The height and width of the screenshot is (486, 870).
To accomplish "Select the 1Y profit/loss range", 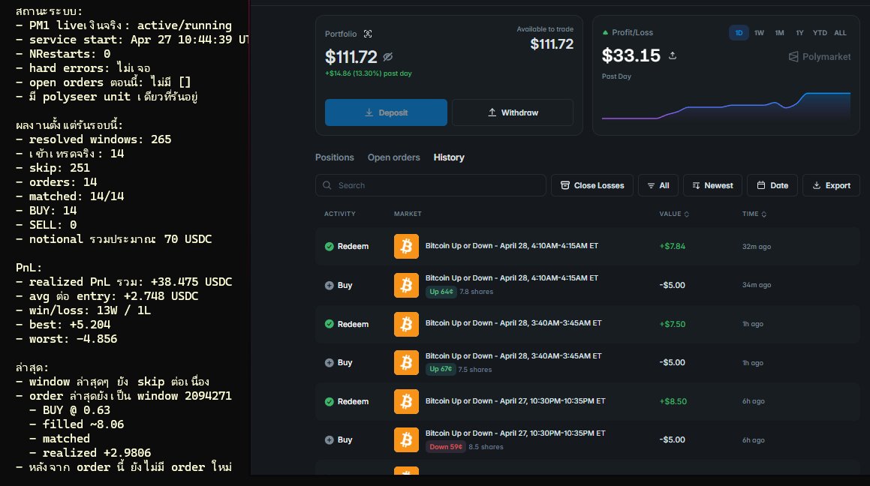I will tap(799, 33).
